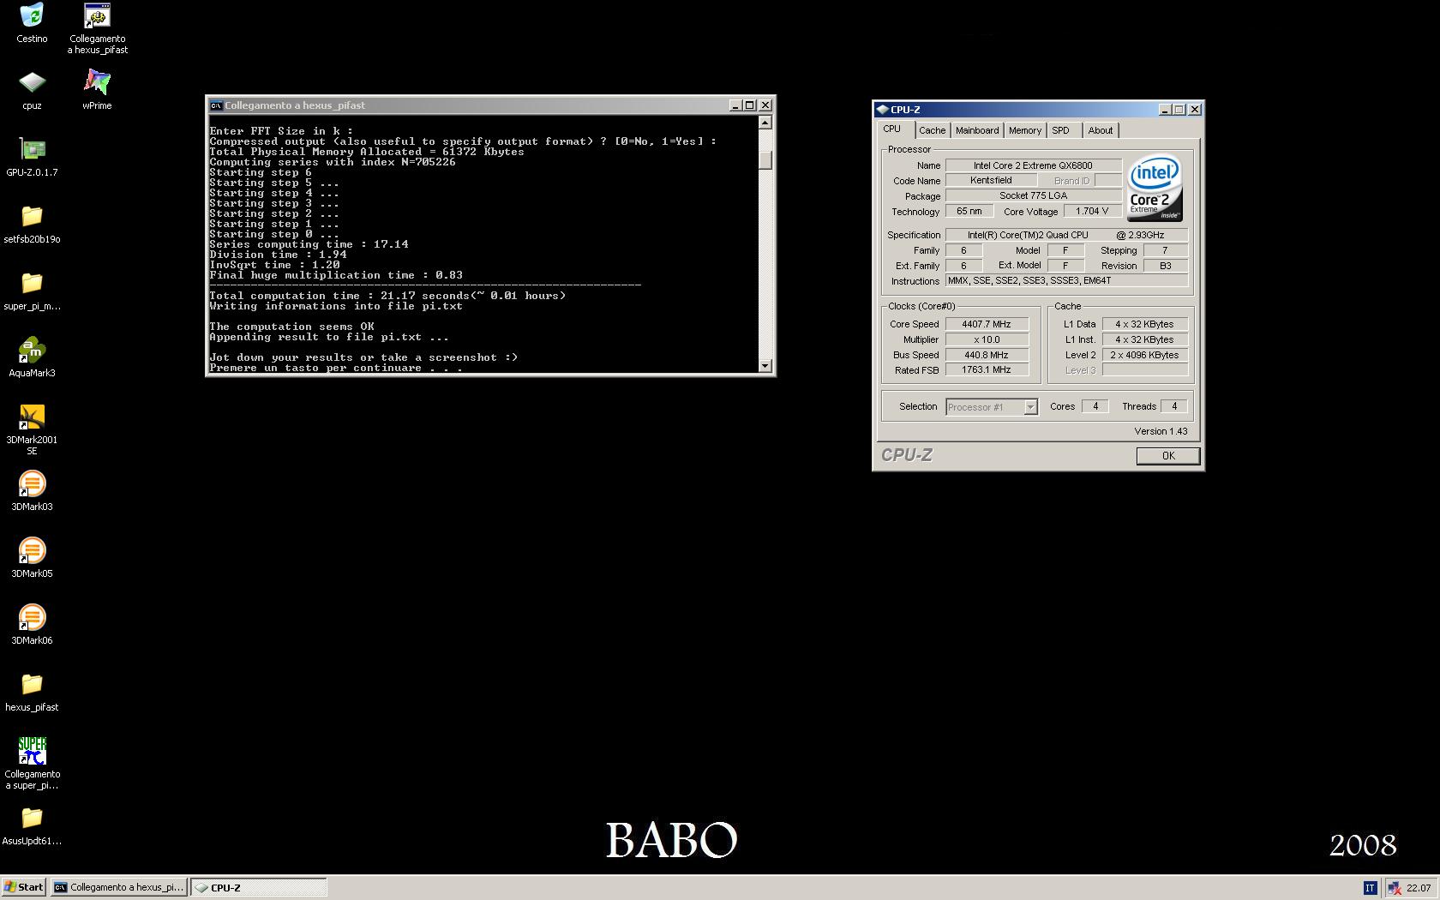Click the Level 2 cache value 2 x 4096 KBytes
This screenshot has height=900, width=1440.
(x=1144, y=356)
